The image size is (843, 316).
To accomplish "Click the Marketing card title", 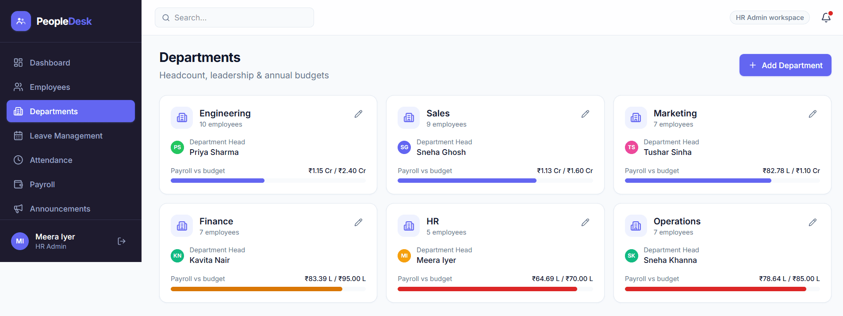I will click(x=675, y=113).
